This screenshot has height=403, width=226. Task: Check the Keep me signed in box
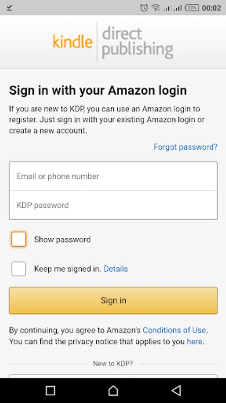point(18,269)
